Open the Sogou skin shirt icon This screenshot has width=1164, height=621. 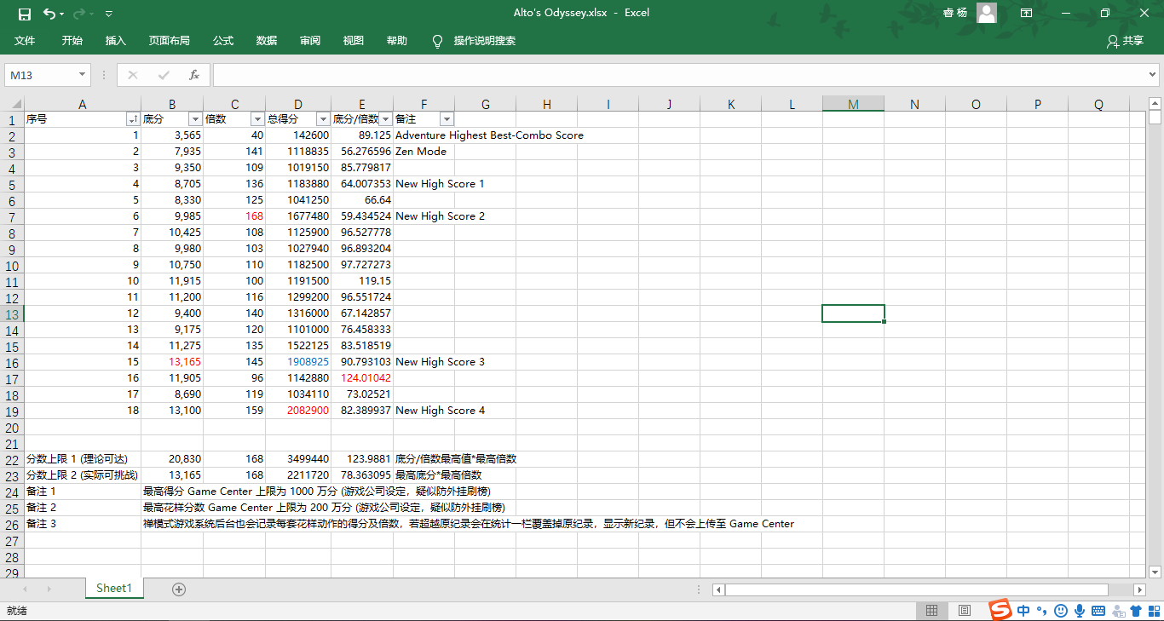1136,610
